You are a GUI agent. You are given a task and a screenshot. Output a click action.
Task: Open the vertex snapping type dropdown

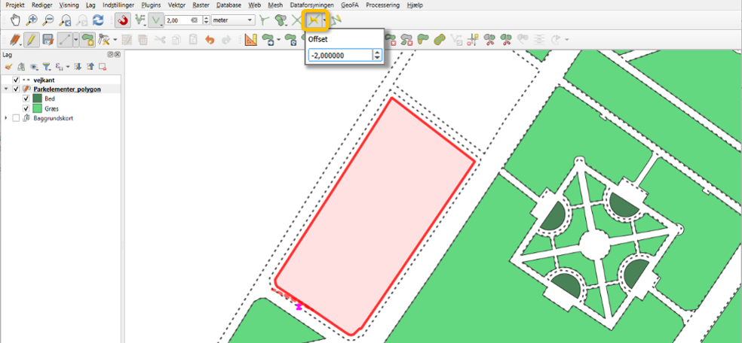[156, 20]
